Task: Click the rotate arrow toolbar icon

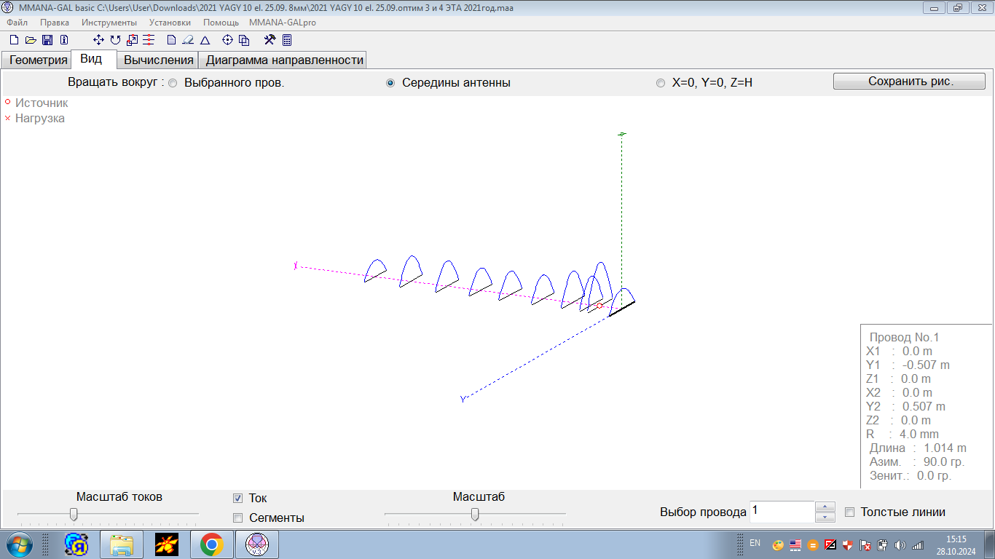Action: coord(115,40)
